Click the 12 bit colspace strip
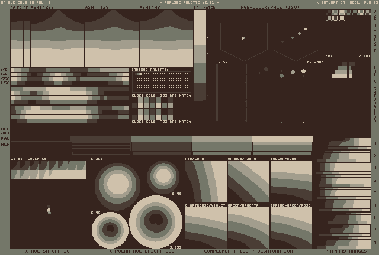 click(49, 170)
